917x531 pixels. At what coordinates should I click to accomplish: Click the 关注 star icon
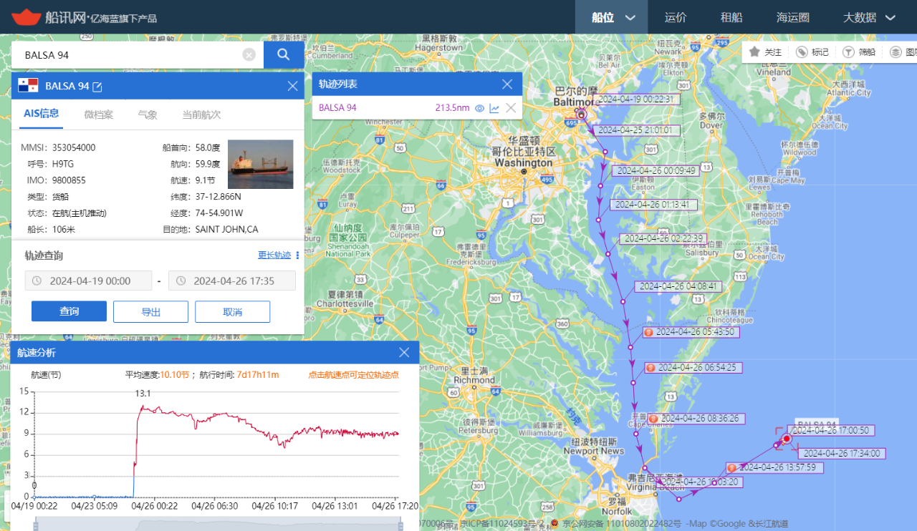[754, 52]
